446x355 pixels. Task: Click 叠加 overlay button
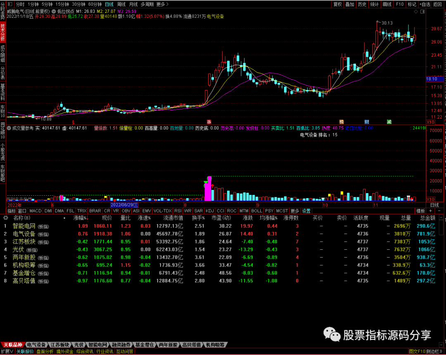click(350, 4)
